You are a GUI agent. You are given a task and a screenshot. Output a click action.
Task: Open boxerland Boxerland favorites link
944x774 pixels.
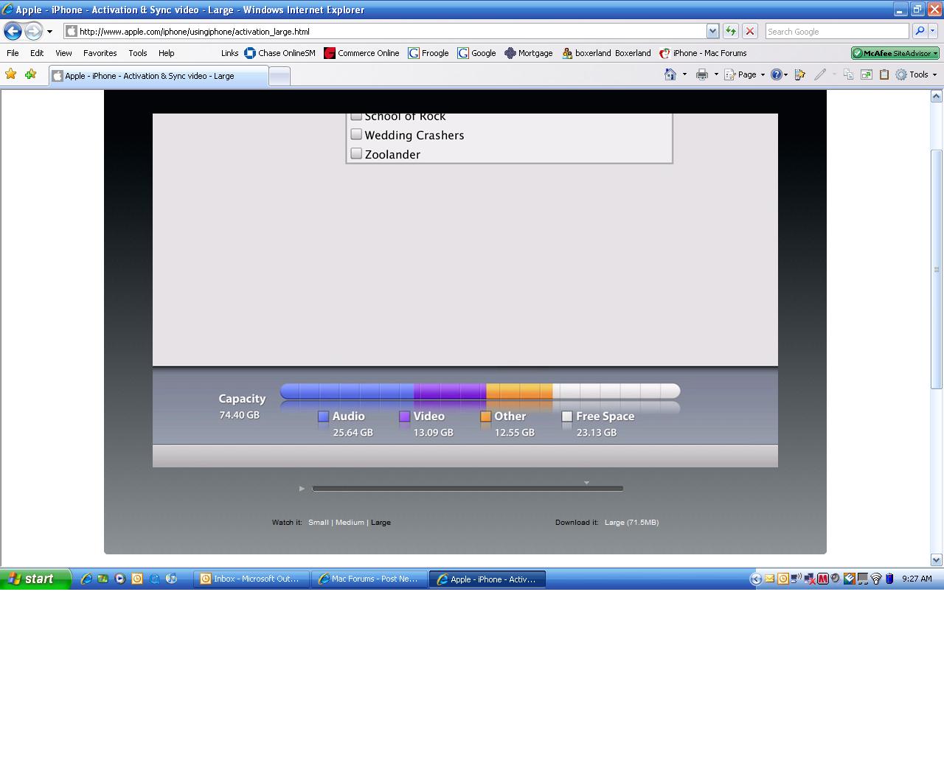click(x=606, y=53)
